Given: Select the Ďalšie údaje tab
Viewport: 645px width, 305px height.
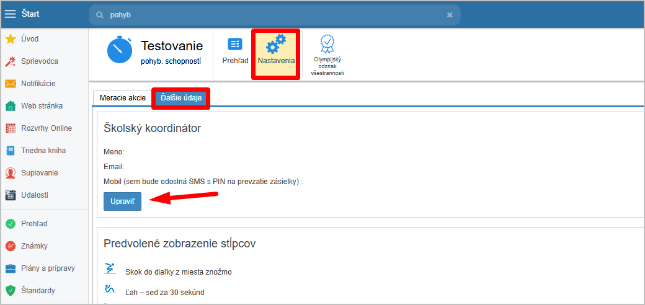Looking at the screenshot, I should (181, 98).
